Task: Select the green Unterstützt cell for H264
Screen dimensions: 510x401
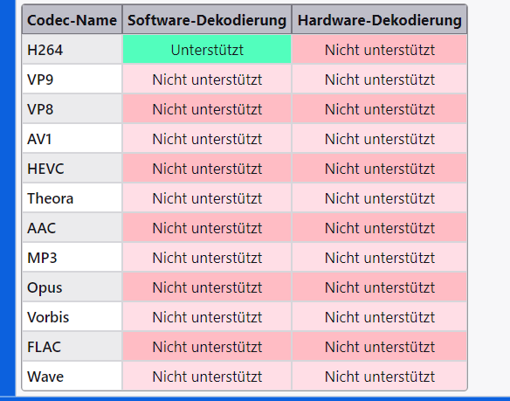Action: [207, 50]
